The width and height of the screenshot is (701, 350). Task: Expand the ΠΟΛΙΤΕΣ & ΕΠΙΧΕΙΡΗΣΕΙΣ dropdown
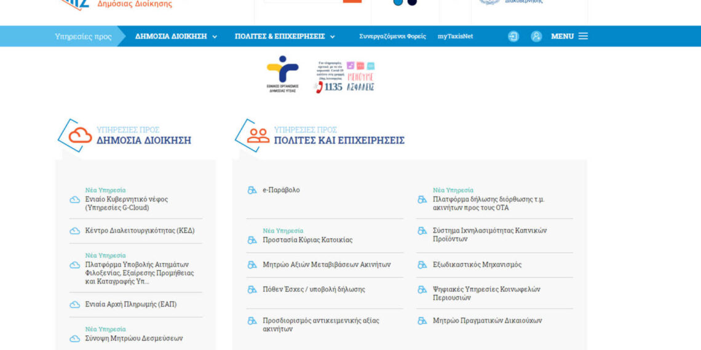285,36
